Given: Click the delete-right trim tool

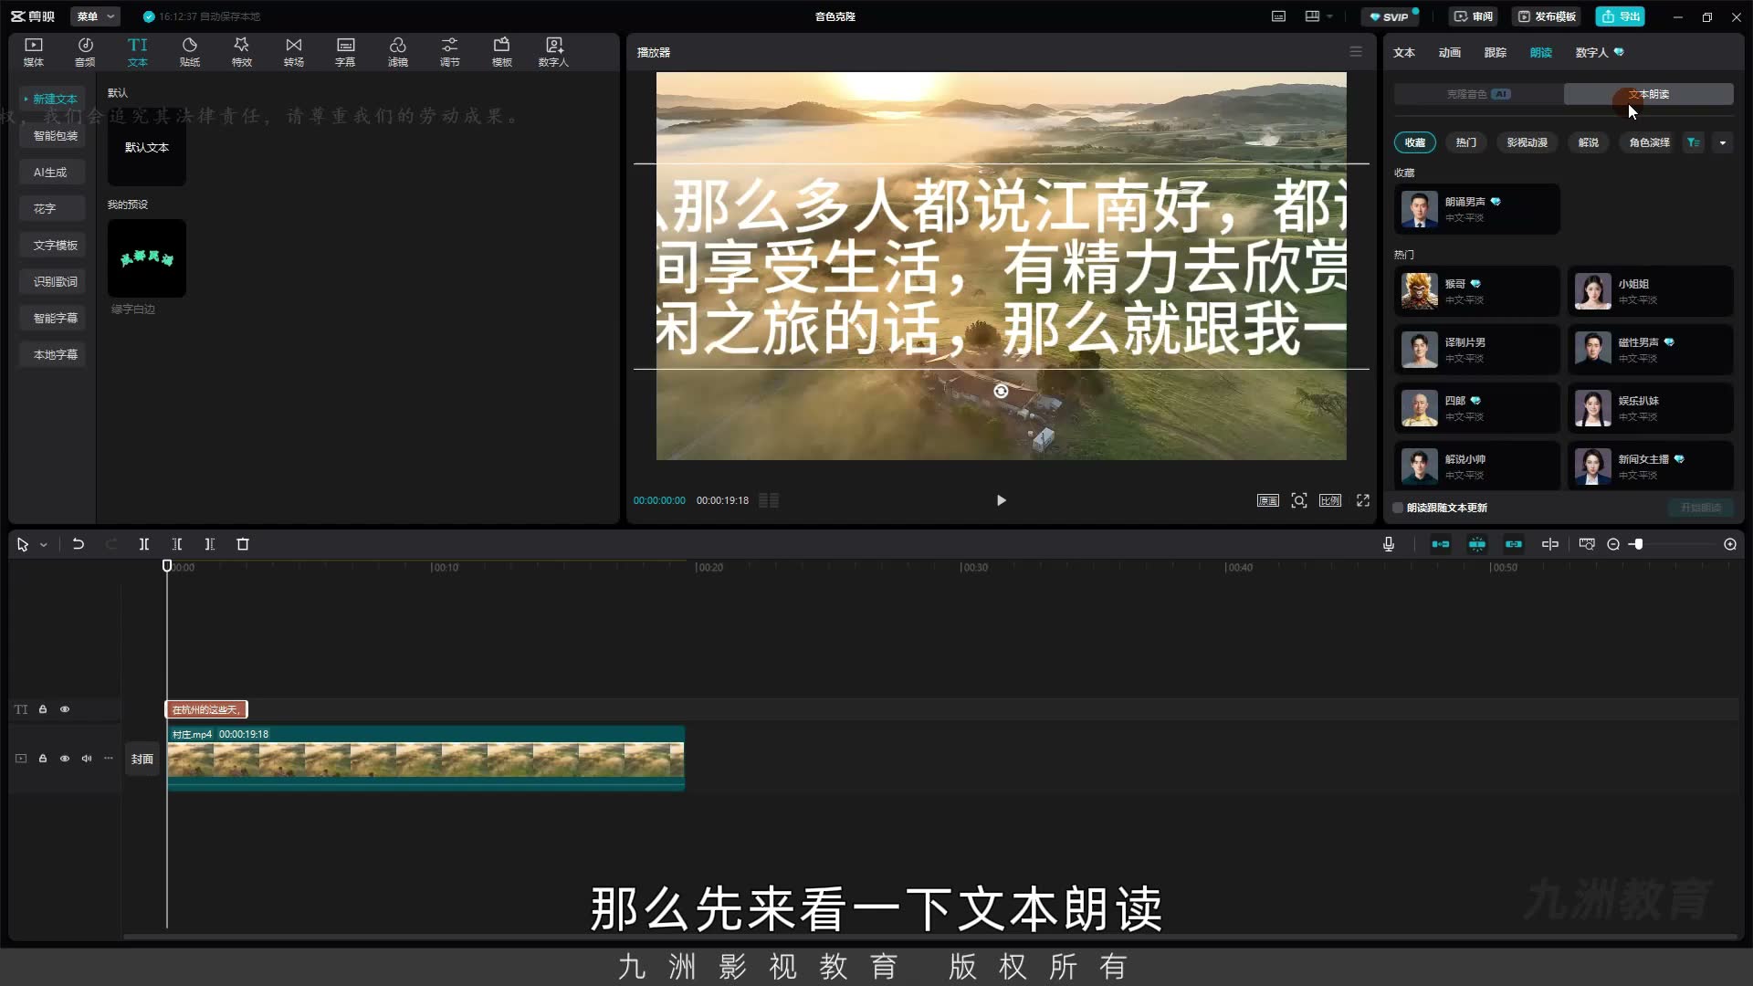Looking at the screenshot, I should click(x=210, y=544).
